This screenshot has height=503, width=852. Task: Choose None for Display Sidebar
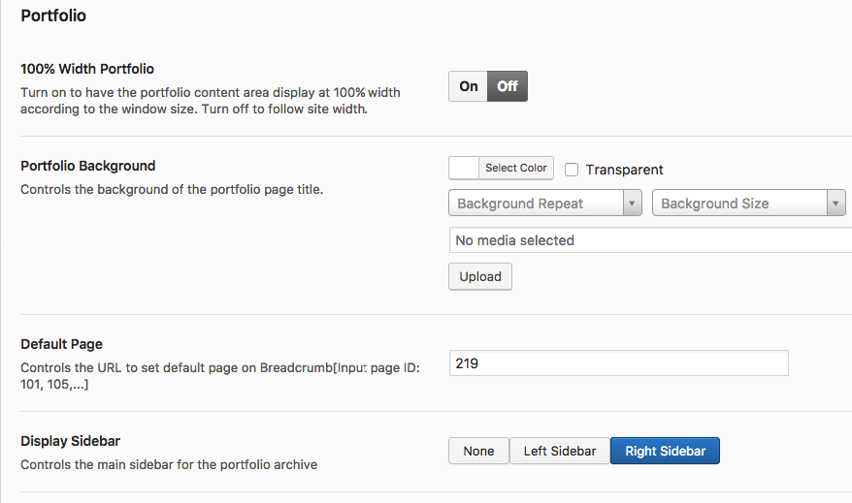[478, 451]
